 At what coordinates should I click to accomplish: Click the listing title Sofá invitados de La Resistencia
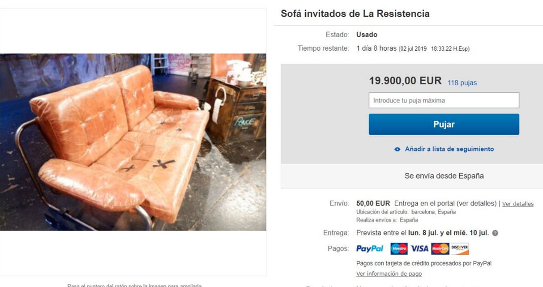(x=355, y=14)
